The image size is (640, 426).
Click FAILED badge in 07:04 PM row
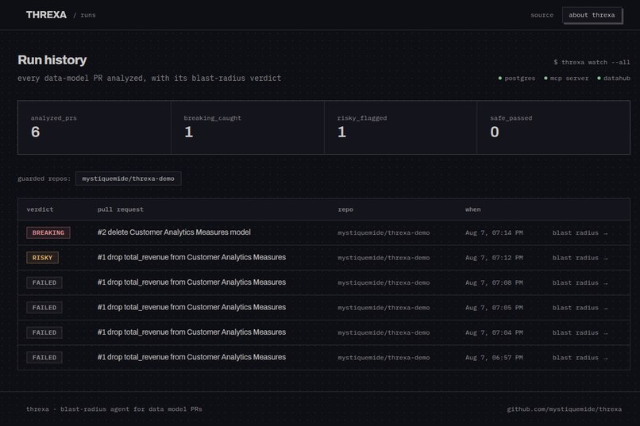click(x=44, y=332)
